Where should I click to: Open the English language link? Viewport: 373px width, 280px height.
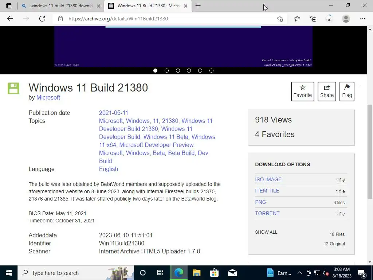tap(109, 169)
